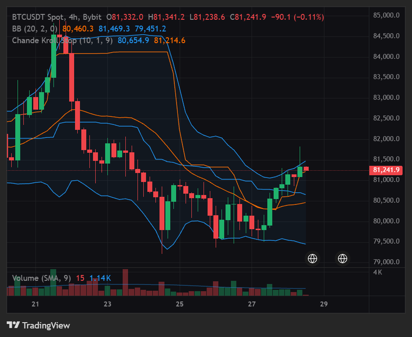This screenshot has width=412, height=337.
Task: Click the 82,000.0 price axis label
Action: (x=386, y=139)
